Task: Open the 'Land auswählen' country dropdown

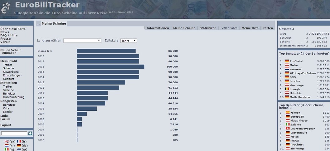Action: pos(82,41)
